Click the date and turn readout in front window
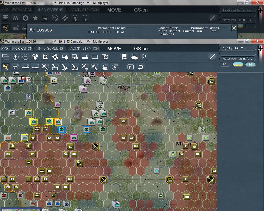 pos(237,48)
